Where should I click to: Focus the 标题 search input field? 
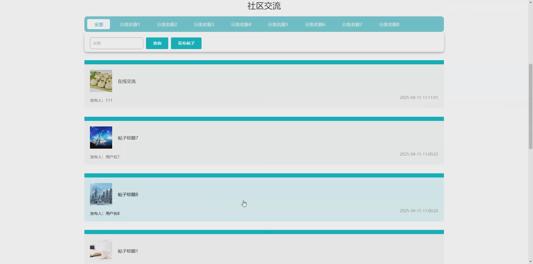tap(117, 43)
